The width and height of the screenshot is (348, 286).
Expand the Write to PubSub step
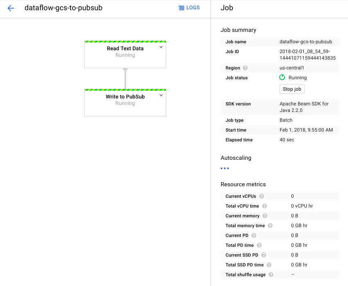[161, 96]
